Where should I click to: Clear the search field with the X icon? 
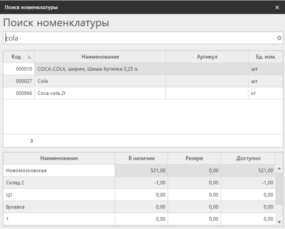coord(279,38)
